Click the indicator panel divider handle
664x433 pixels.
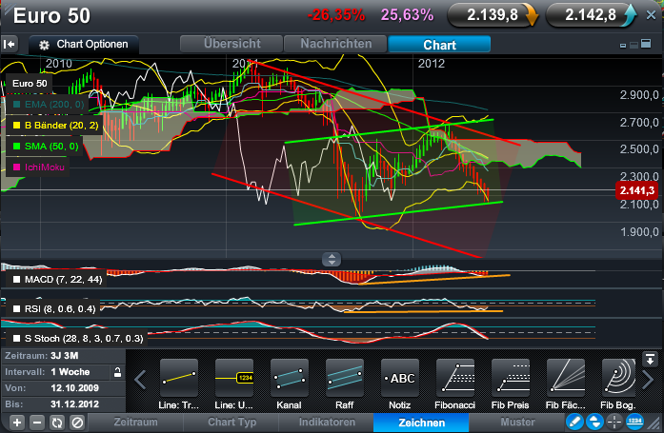332,259
